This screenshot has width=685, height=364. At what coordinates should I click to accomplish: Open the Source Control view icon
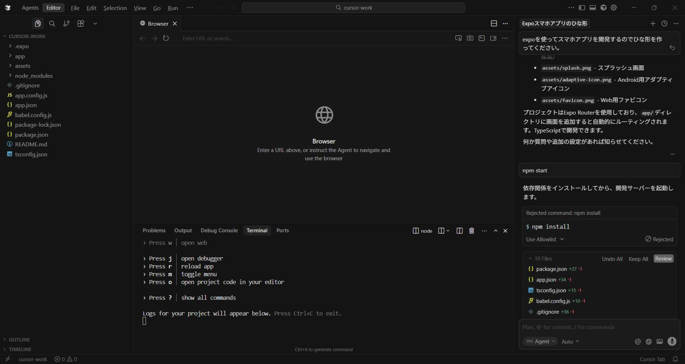pos(66,24)
